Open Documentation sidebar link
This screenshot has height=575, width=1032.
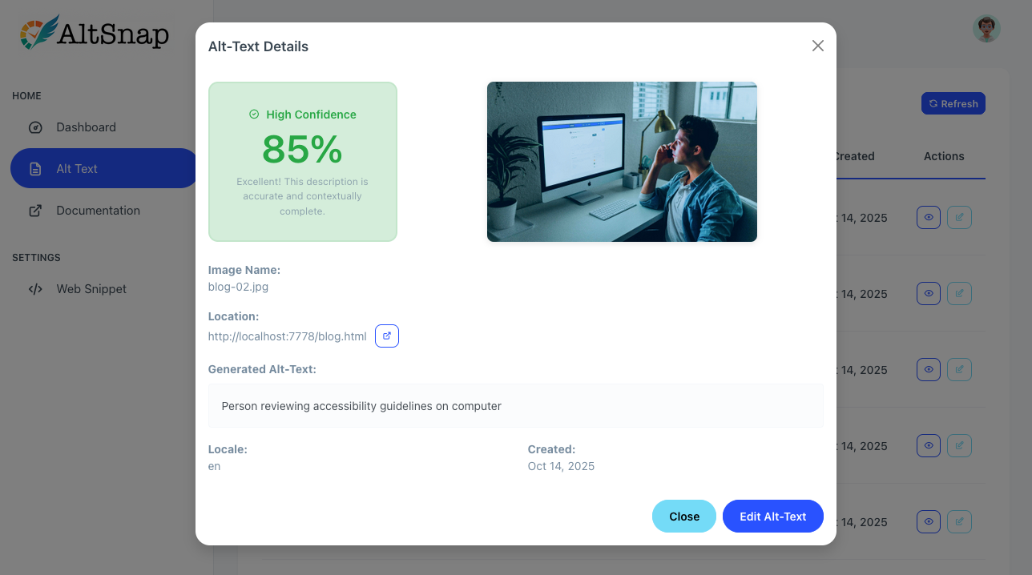pos(98,211)
